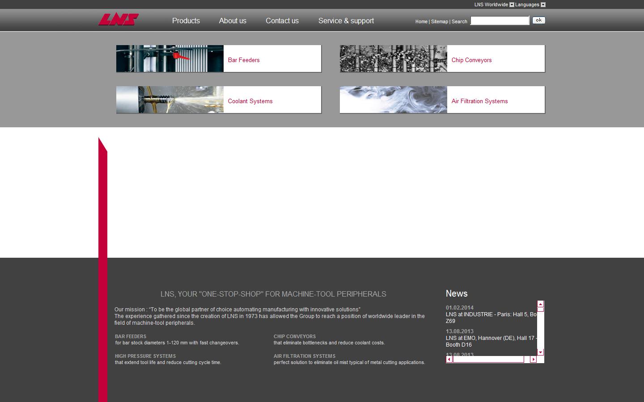
Task: Click the LNS logo
Action: point(118,19)
